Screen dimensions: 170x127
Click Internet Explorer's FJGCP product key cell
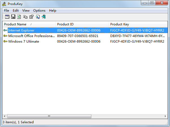click(x=137, y=30)
